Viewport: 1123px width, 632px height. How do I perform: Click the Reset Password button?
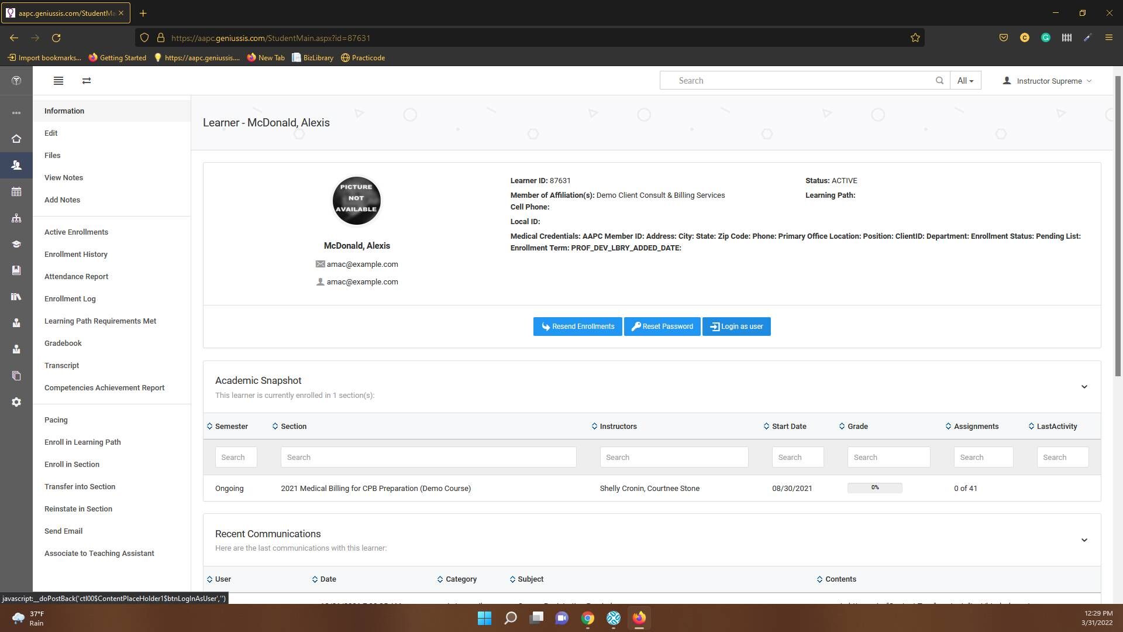662,327
